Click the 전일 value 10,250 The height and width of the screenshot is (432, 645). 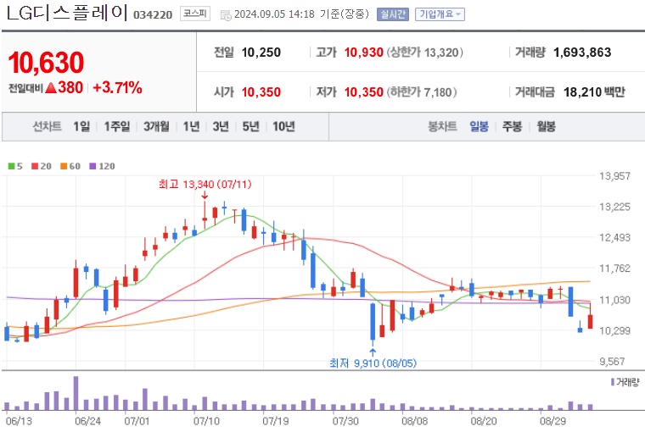[x=261, y=53]
